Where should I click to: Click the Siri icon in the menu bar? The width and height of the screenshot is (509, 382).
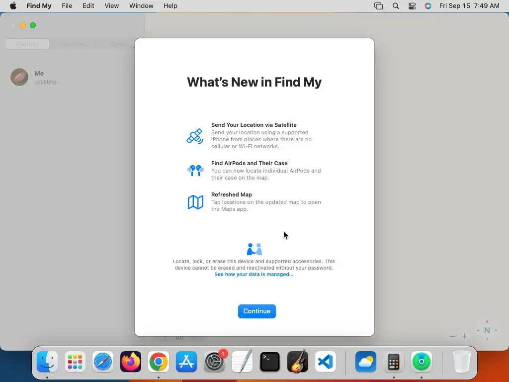(428, 6)
